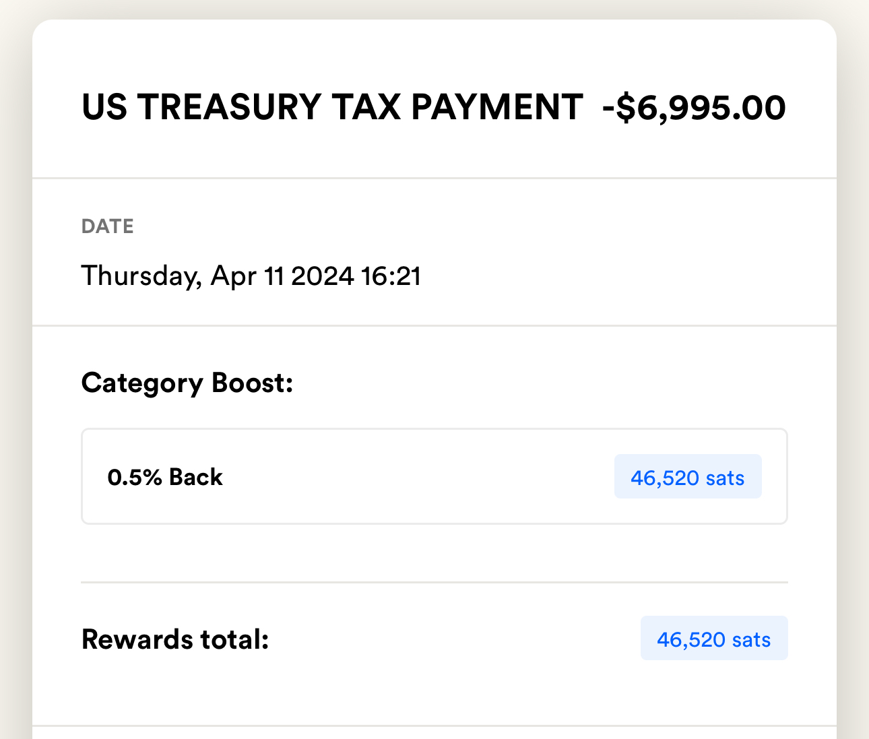
Task: Select the 0.5% Back reward label
Action: pyautogui.click(x=165, y=477)
